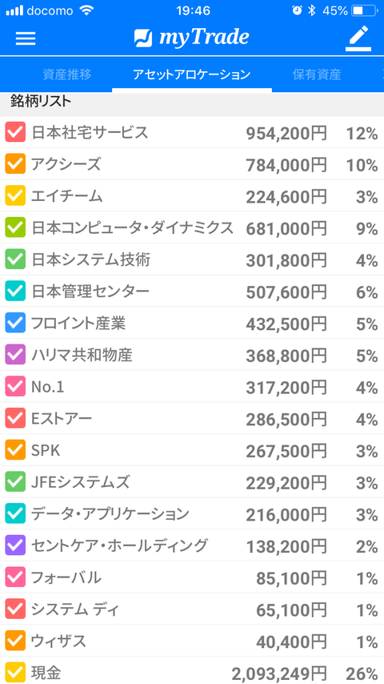The width and height of the screenshot is (384, 684).
Task: Tap the myTrade logo icon
Action: coord(143,38)
